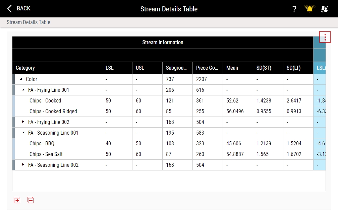The width and height of the screenshot is (338, 217).
Task: Open the alarm bell notifications
Action: (x=309, y=9)
